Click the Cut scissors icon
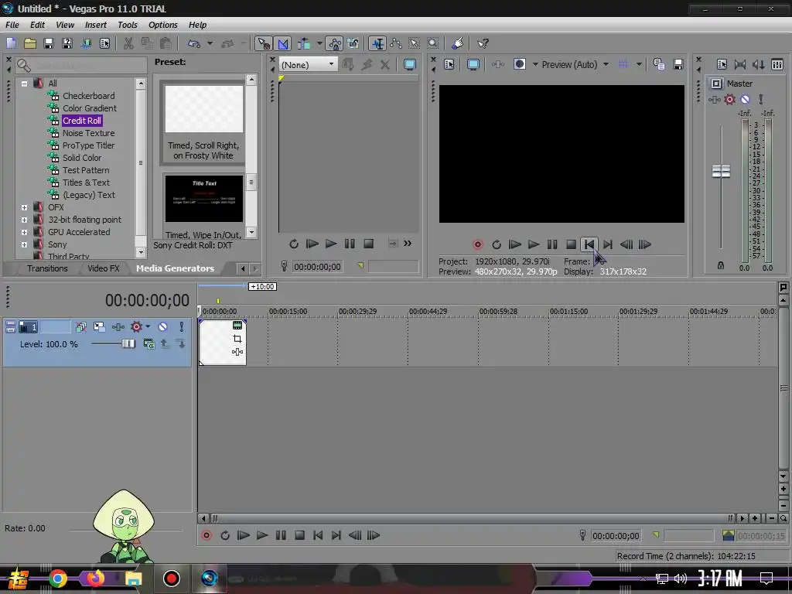792x594 pixels. click(128, 43)
